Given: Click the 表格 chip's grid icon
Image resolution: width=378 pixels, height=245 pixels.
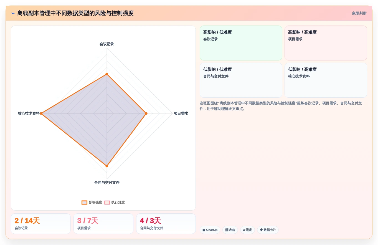Looking at the screenshot, I should coord(227,230).
